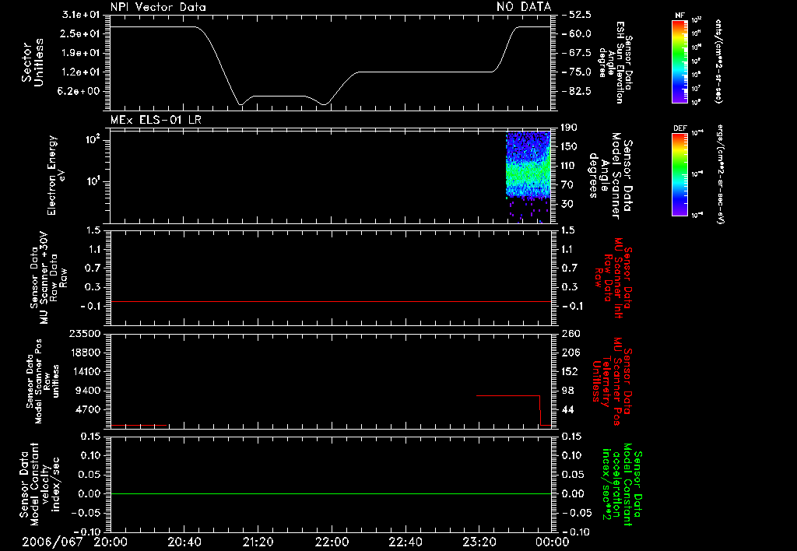Click the '9400' scanner position axis value
The height and width of the screenshot is (551, 797).
89,391
